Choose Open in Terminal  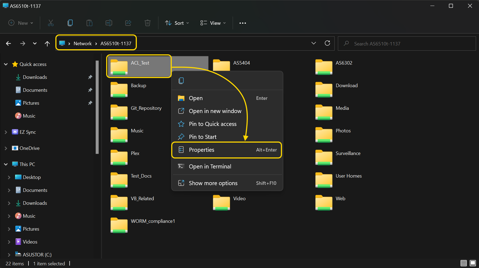(227, 167)
